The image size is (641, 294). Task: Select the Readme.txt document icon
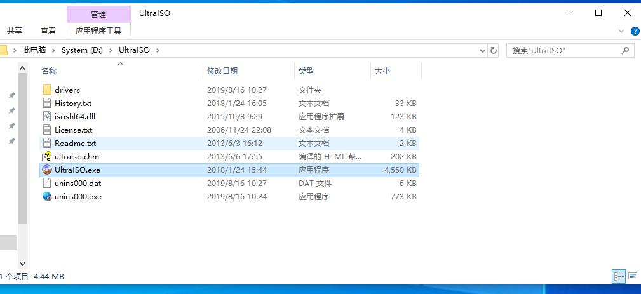47,144
